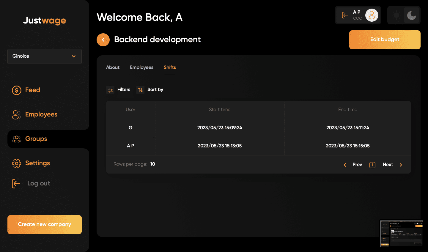Click the Employees people icon in sidebar

click(17, 115)
